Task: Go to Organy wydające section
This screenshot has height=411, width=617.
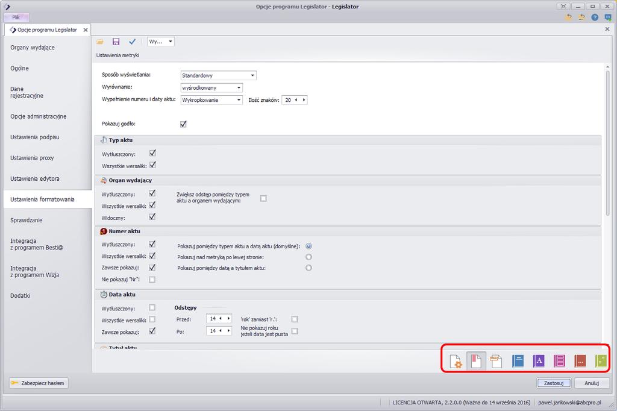Action: 33,48
